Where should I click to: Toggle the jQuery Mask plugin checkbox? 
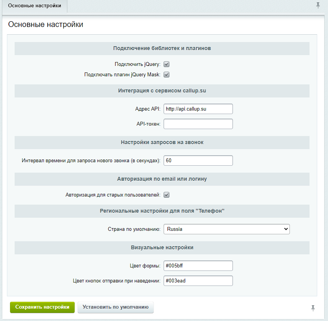pos(167,74)
